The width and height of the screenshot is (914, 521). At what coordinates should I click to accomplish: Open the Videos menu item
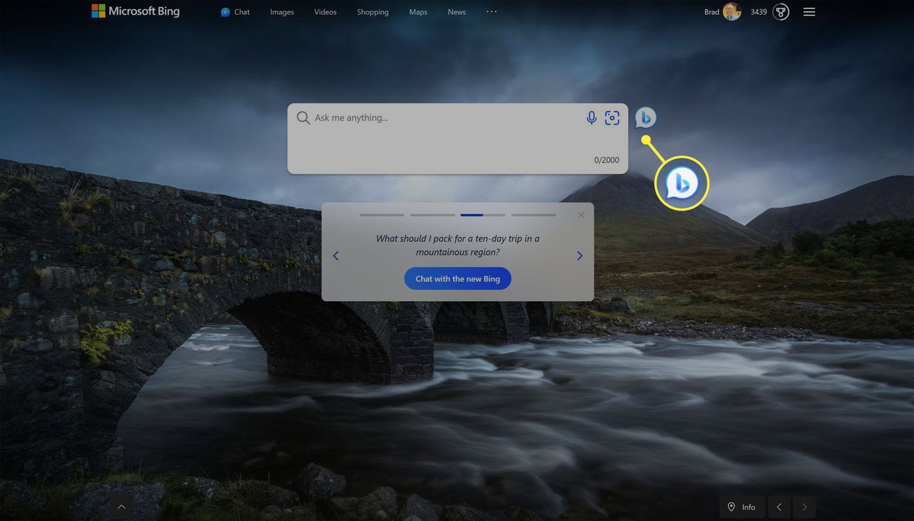click(x=325, y=12)
